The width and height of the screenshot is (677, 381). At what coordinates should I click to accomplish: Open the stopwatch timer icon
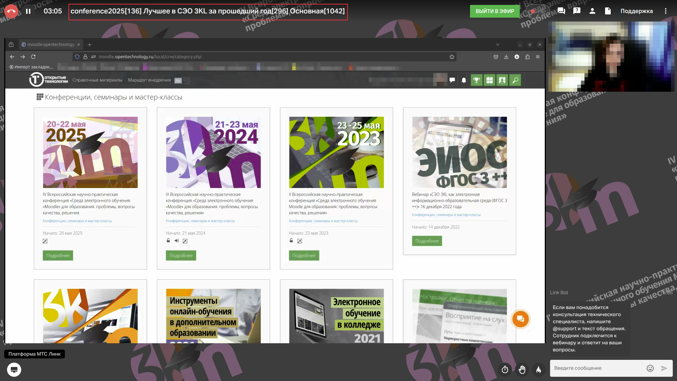coord(505,369)
